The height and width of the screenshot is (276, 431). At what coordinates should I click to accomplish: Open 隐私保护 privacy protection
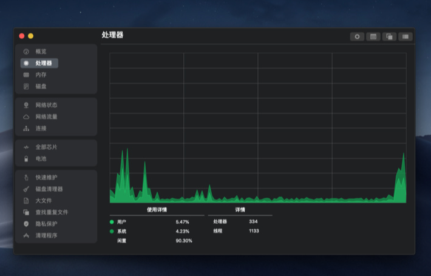click(46, 224)
